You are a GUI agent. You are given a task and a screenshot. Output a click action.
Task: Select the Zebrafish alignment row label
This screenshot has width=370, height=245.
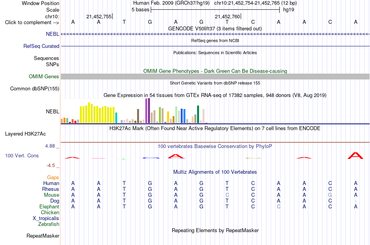click(48, 224)
